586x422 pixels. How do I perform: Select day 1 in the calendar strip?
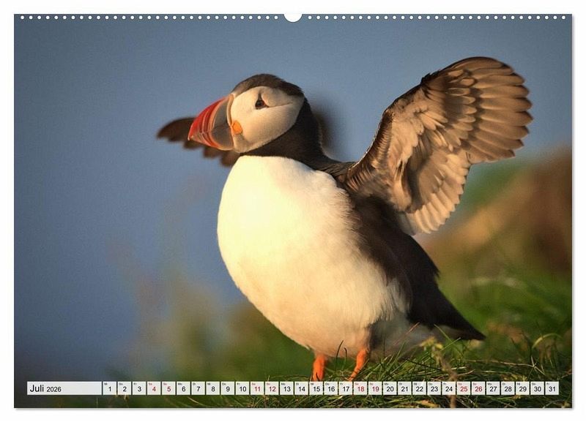(x=109, y=388)
